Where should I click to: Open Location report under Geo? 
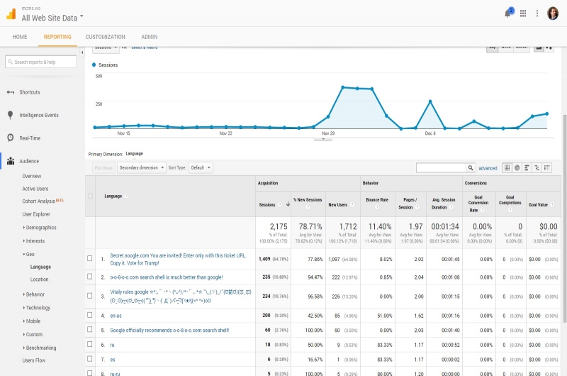[39, 280]
